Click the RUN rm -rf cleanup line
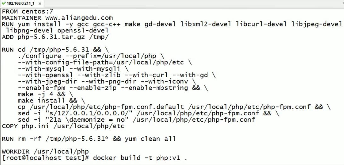The image size is (344, 165). 89,139
